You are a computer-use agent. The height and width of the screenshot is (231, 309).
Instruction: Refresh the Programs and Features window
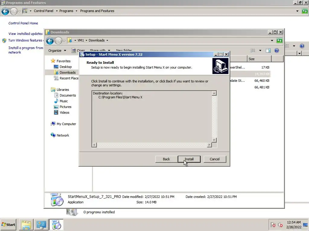point(305,11)
